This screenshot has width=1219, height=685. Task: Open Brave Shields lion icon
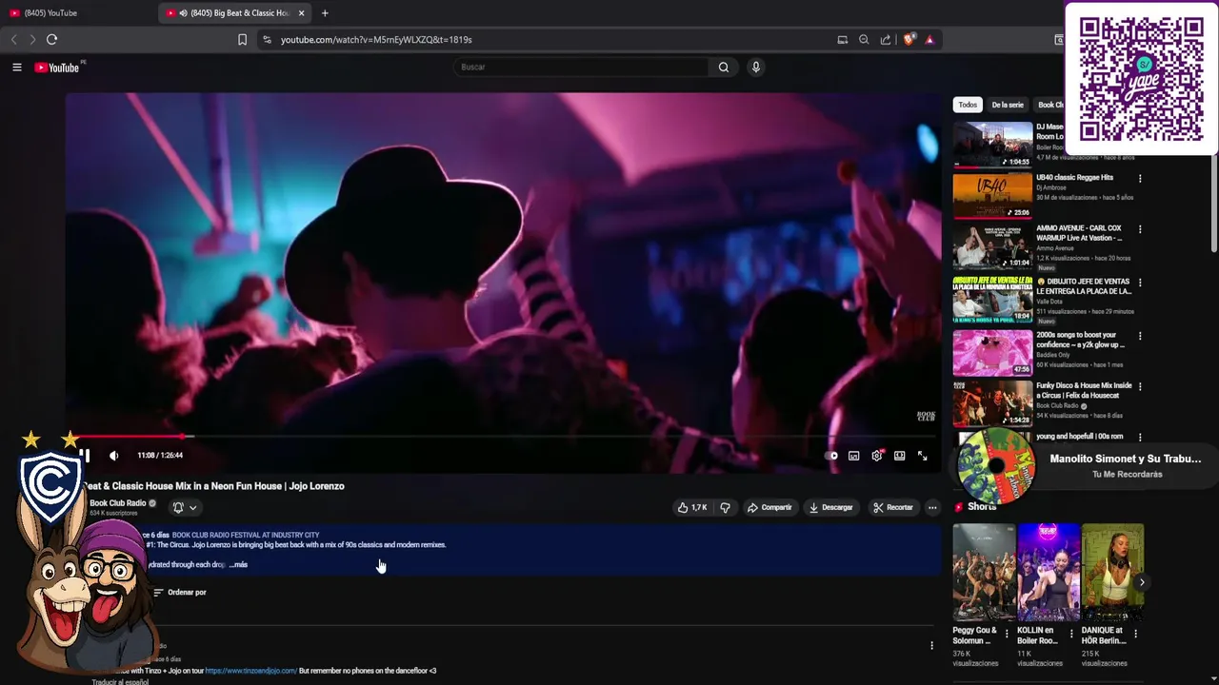coord(909,40)
